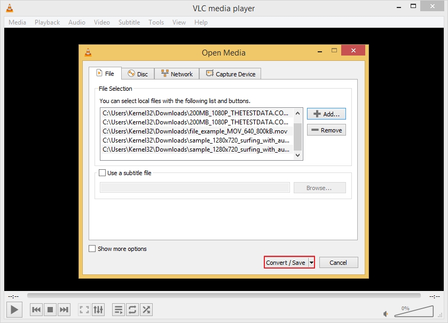Stop playback with the stop button
This screenshot has width=448, height=323.
50,310
